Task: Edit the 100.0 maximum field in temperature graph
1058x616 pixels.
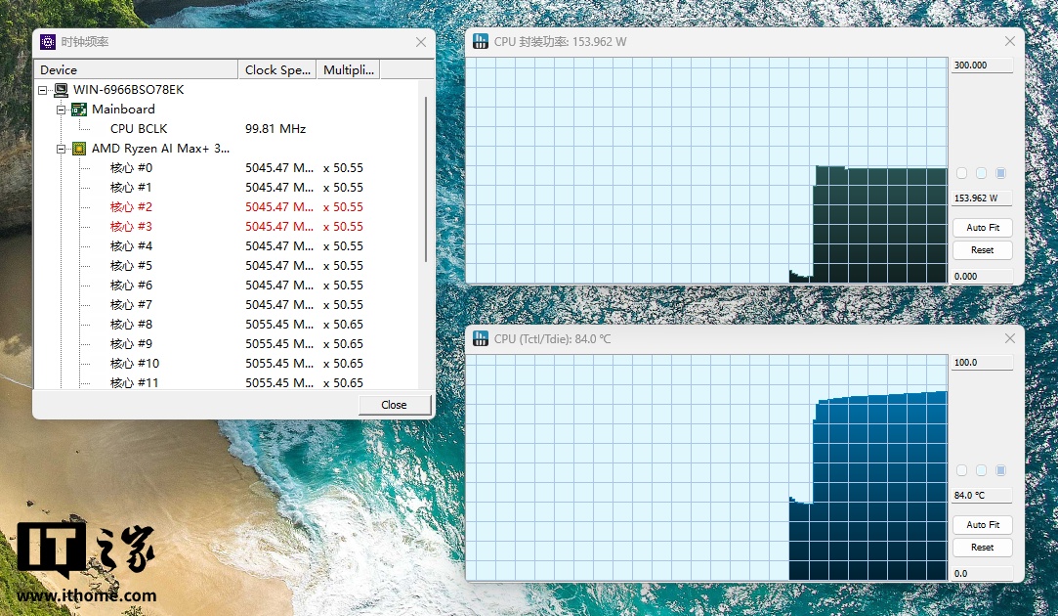Action: pyautogui.click(x=983, y=363)
